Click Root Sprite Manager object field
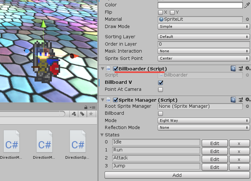Image resolution: width=251 pixels, height=181 pixels. (x=200, y=106)
